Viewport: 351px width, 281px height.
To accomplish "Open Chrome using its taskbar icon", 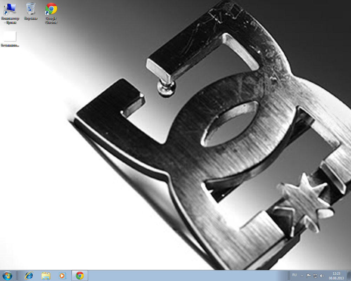I will pyautogui.click(x=79, y=276).
